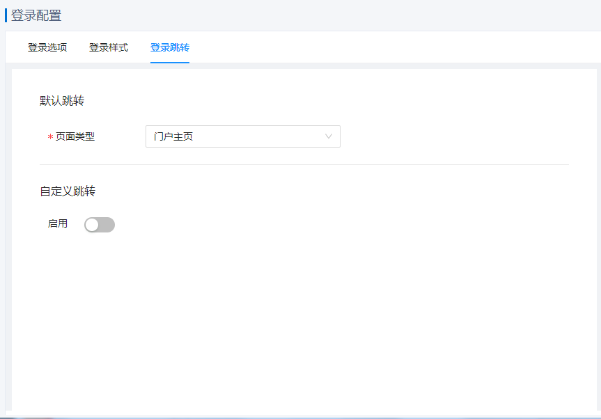Expand the 页面类型 dropdown chevron arrow
The height and width of the screenshot is (419, 601).
pyautogui.click(x=329, y=136)
